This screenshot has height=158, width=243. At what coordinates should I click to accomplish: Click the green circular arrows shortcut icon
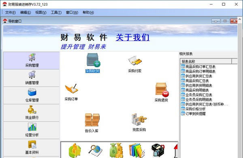coord(75,150)
